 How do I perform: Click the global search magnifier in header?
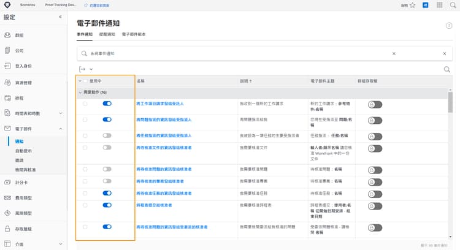[453, 5]
